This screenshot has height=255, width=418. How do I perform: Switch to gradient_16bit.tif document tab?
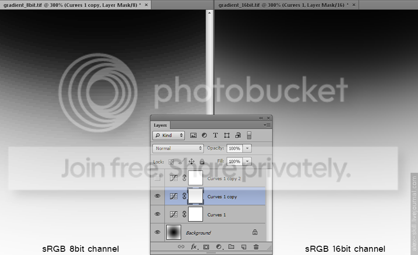[x=283, y=5]
